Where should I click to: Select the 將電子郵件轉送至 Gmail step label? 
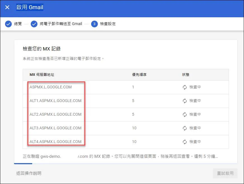(x=61, y=24)
